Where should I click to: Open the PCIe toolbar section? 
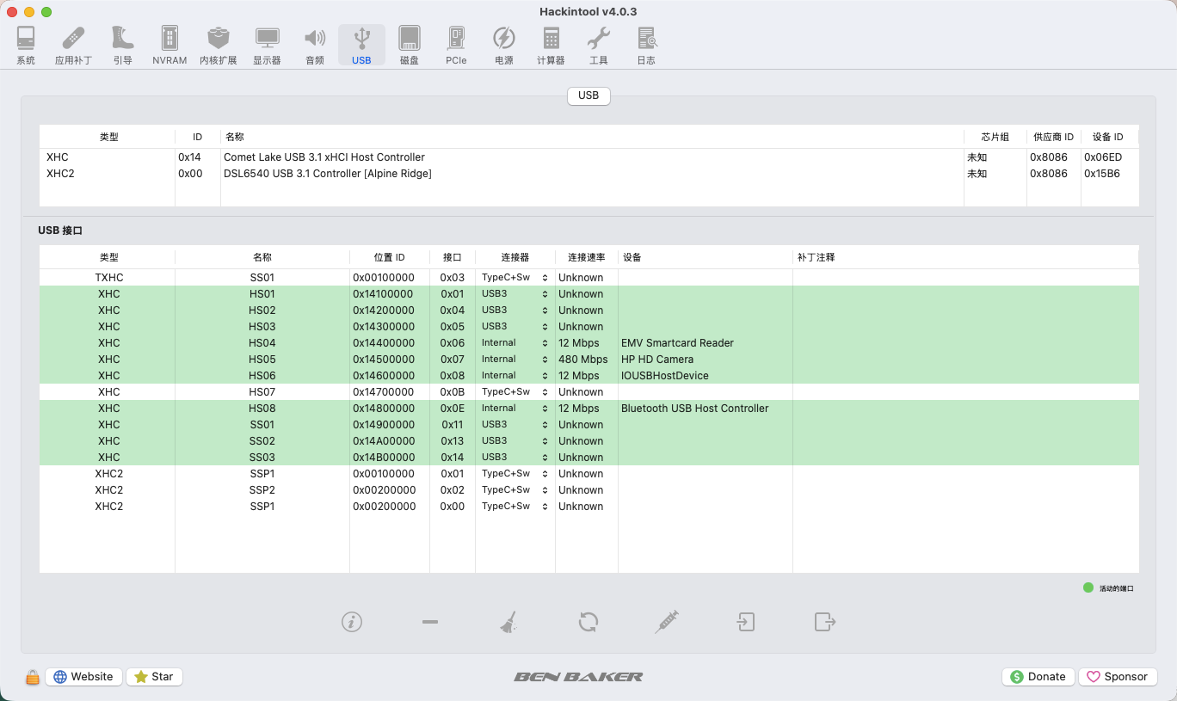[x=456, y=46]
